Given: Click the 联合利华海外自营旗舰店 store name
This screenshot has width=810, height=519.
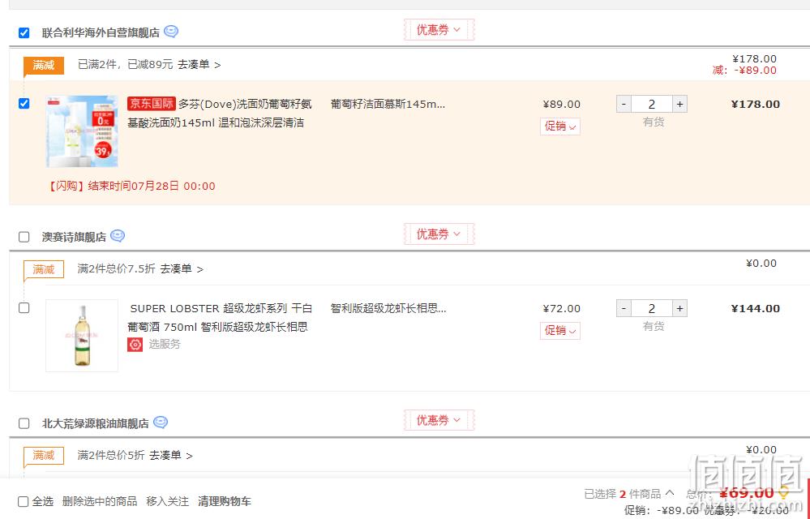Looking at the screenshot, I should (101, 33).
